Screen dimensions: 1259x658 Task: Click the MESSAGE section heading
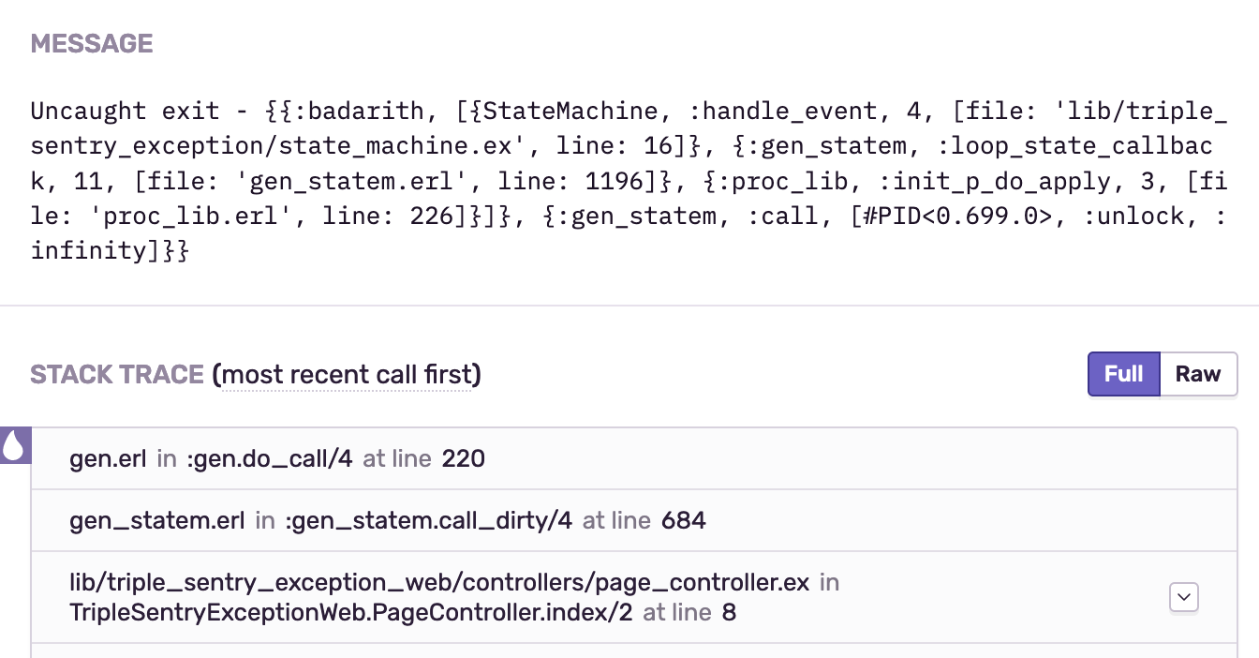point(91,43)
